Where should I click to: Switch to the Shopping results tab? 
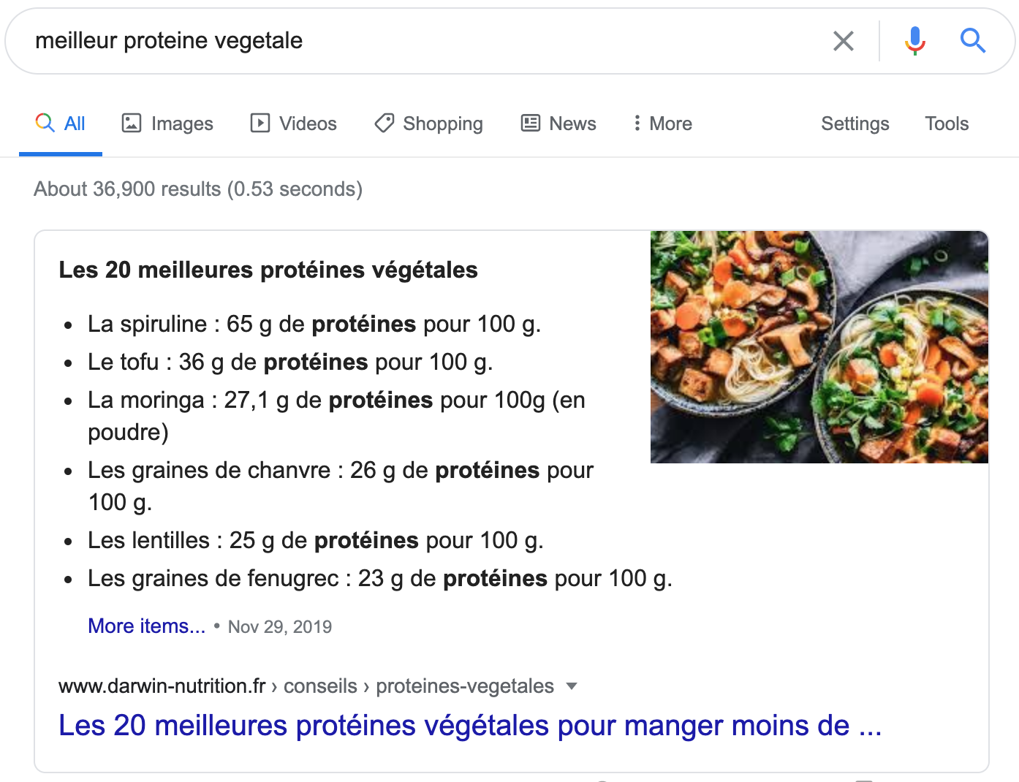coord(442,124)
